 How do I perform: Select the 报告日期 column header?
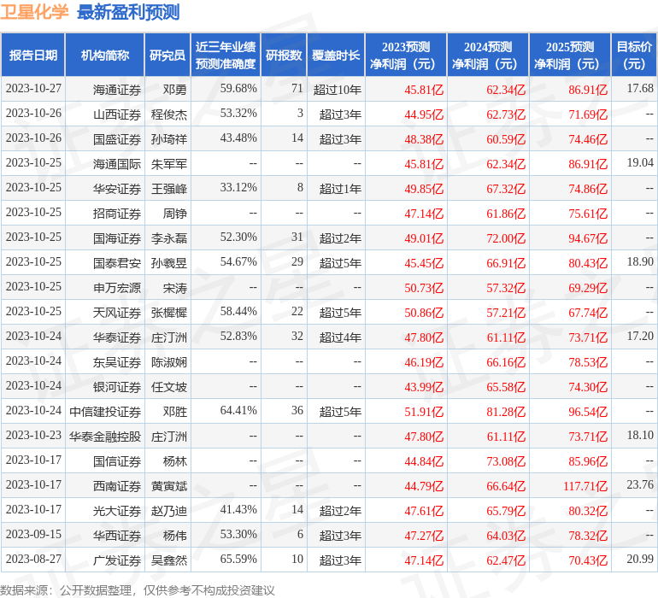tap(33, 55)
